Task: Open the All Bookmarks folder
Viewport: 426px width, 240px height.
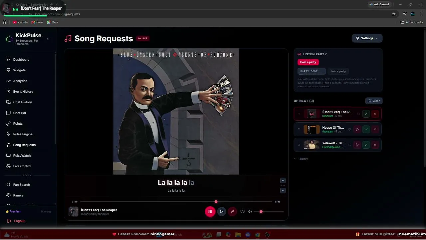Action: [x=412, y=22]
